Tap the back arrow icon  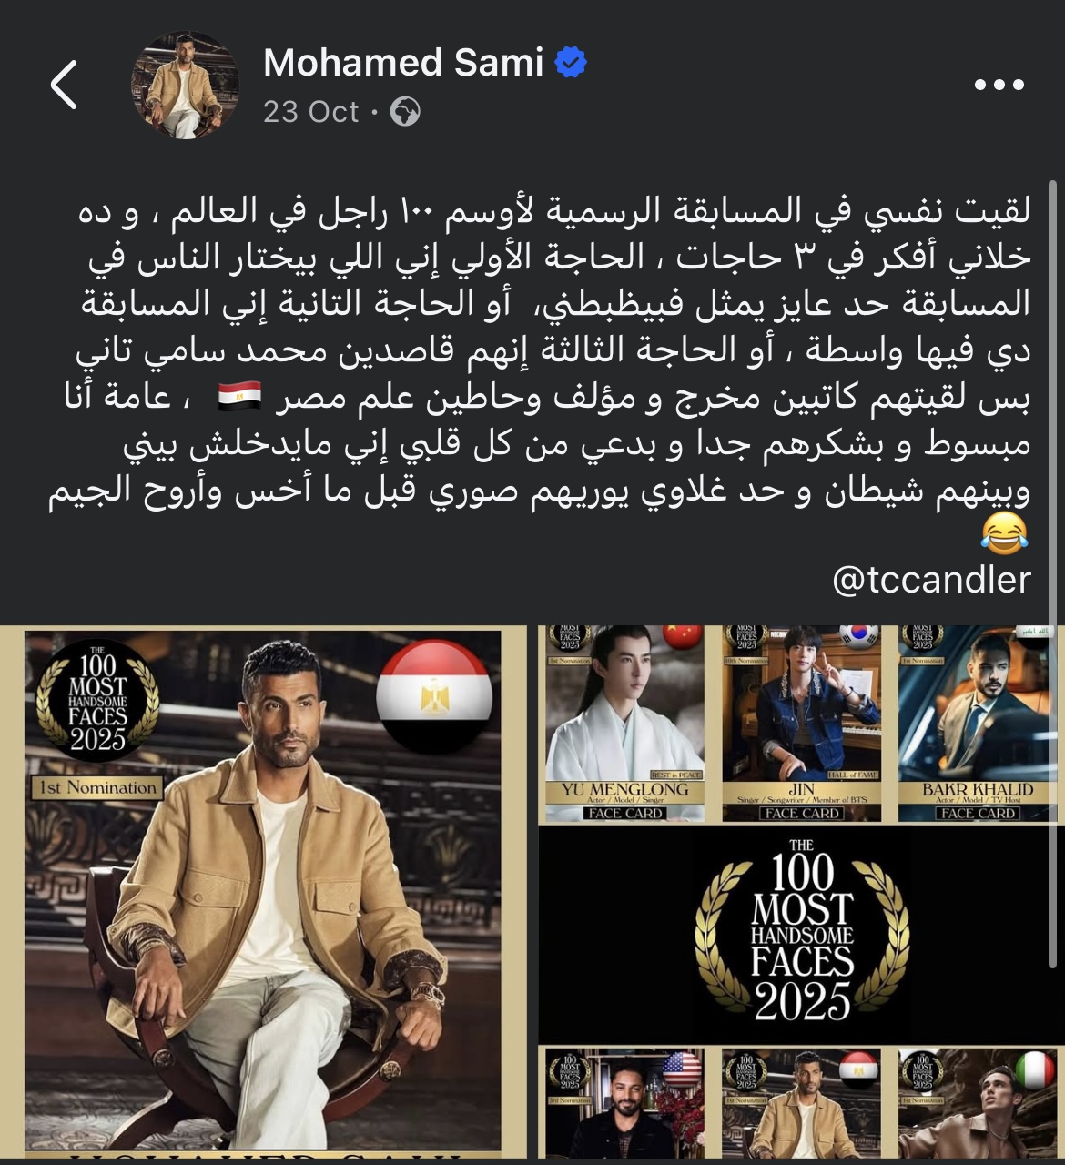tap(64, 86)
